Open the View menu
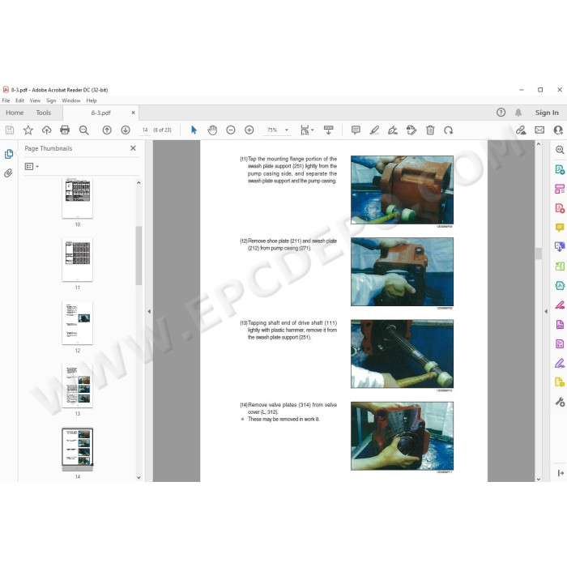 35,100
